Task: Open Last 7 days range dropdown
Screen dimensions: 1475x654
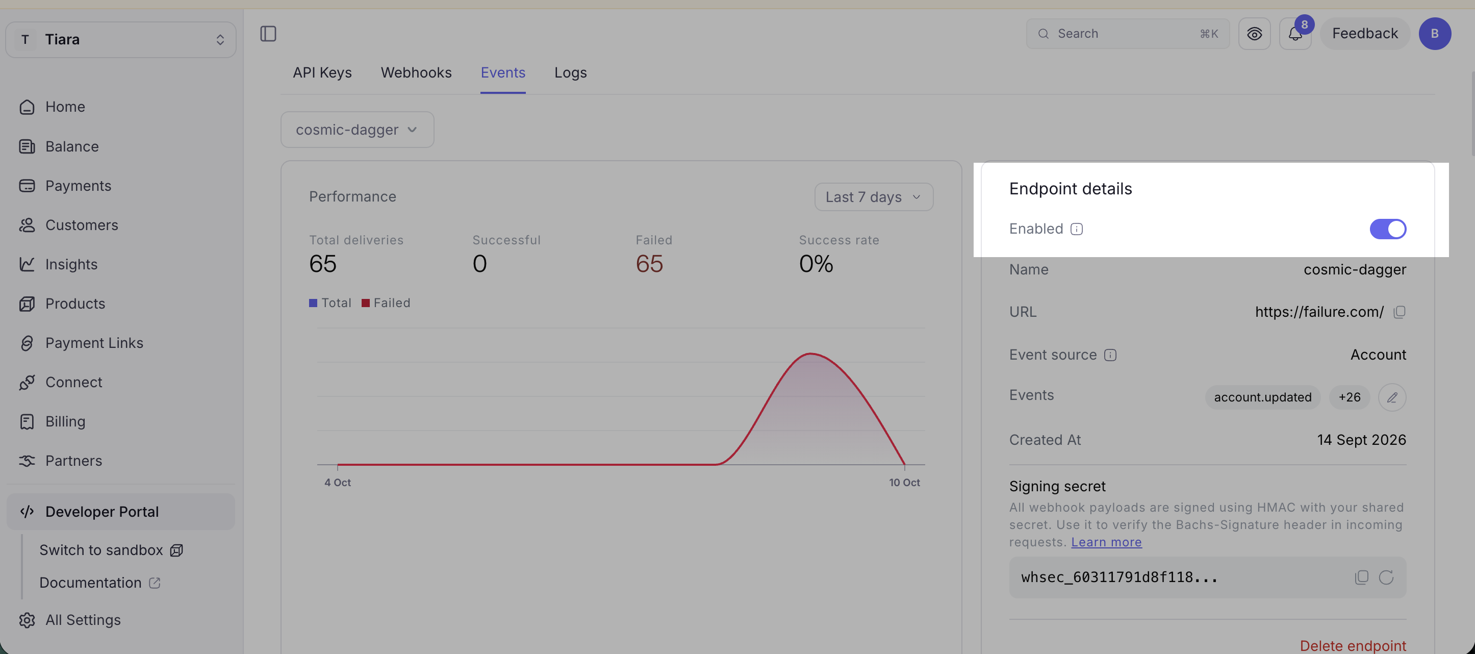Action: [x=874, y=197]
